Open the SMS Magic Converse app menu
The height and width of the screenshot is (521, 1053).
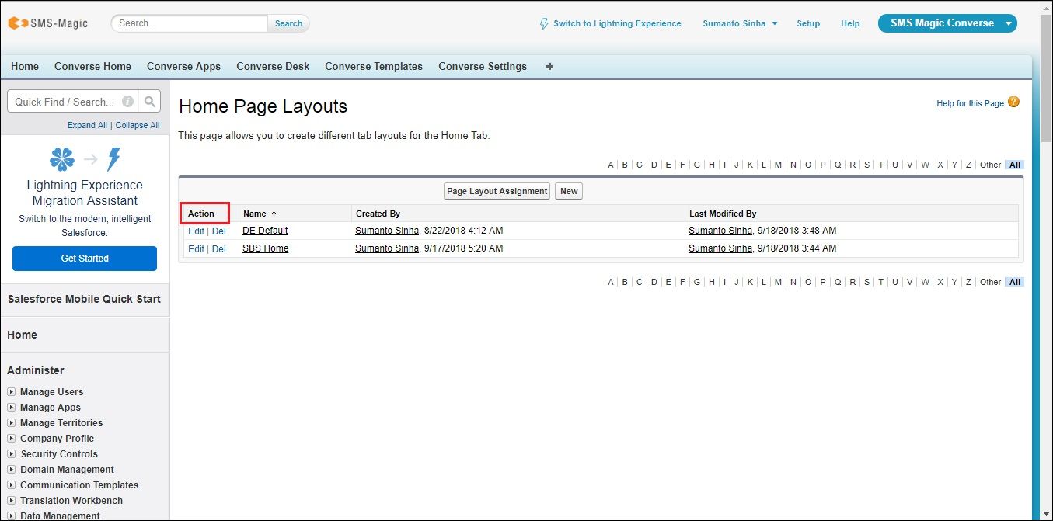(x=948, y=23)
